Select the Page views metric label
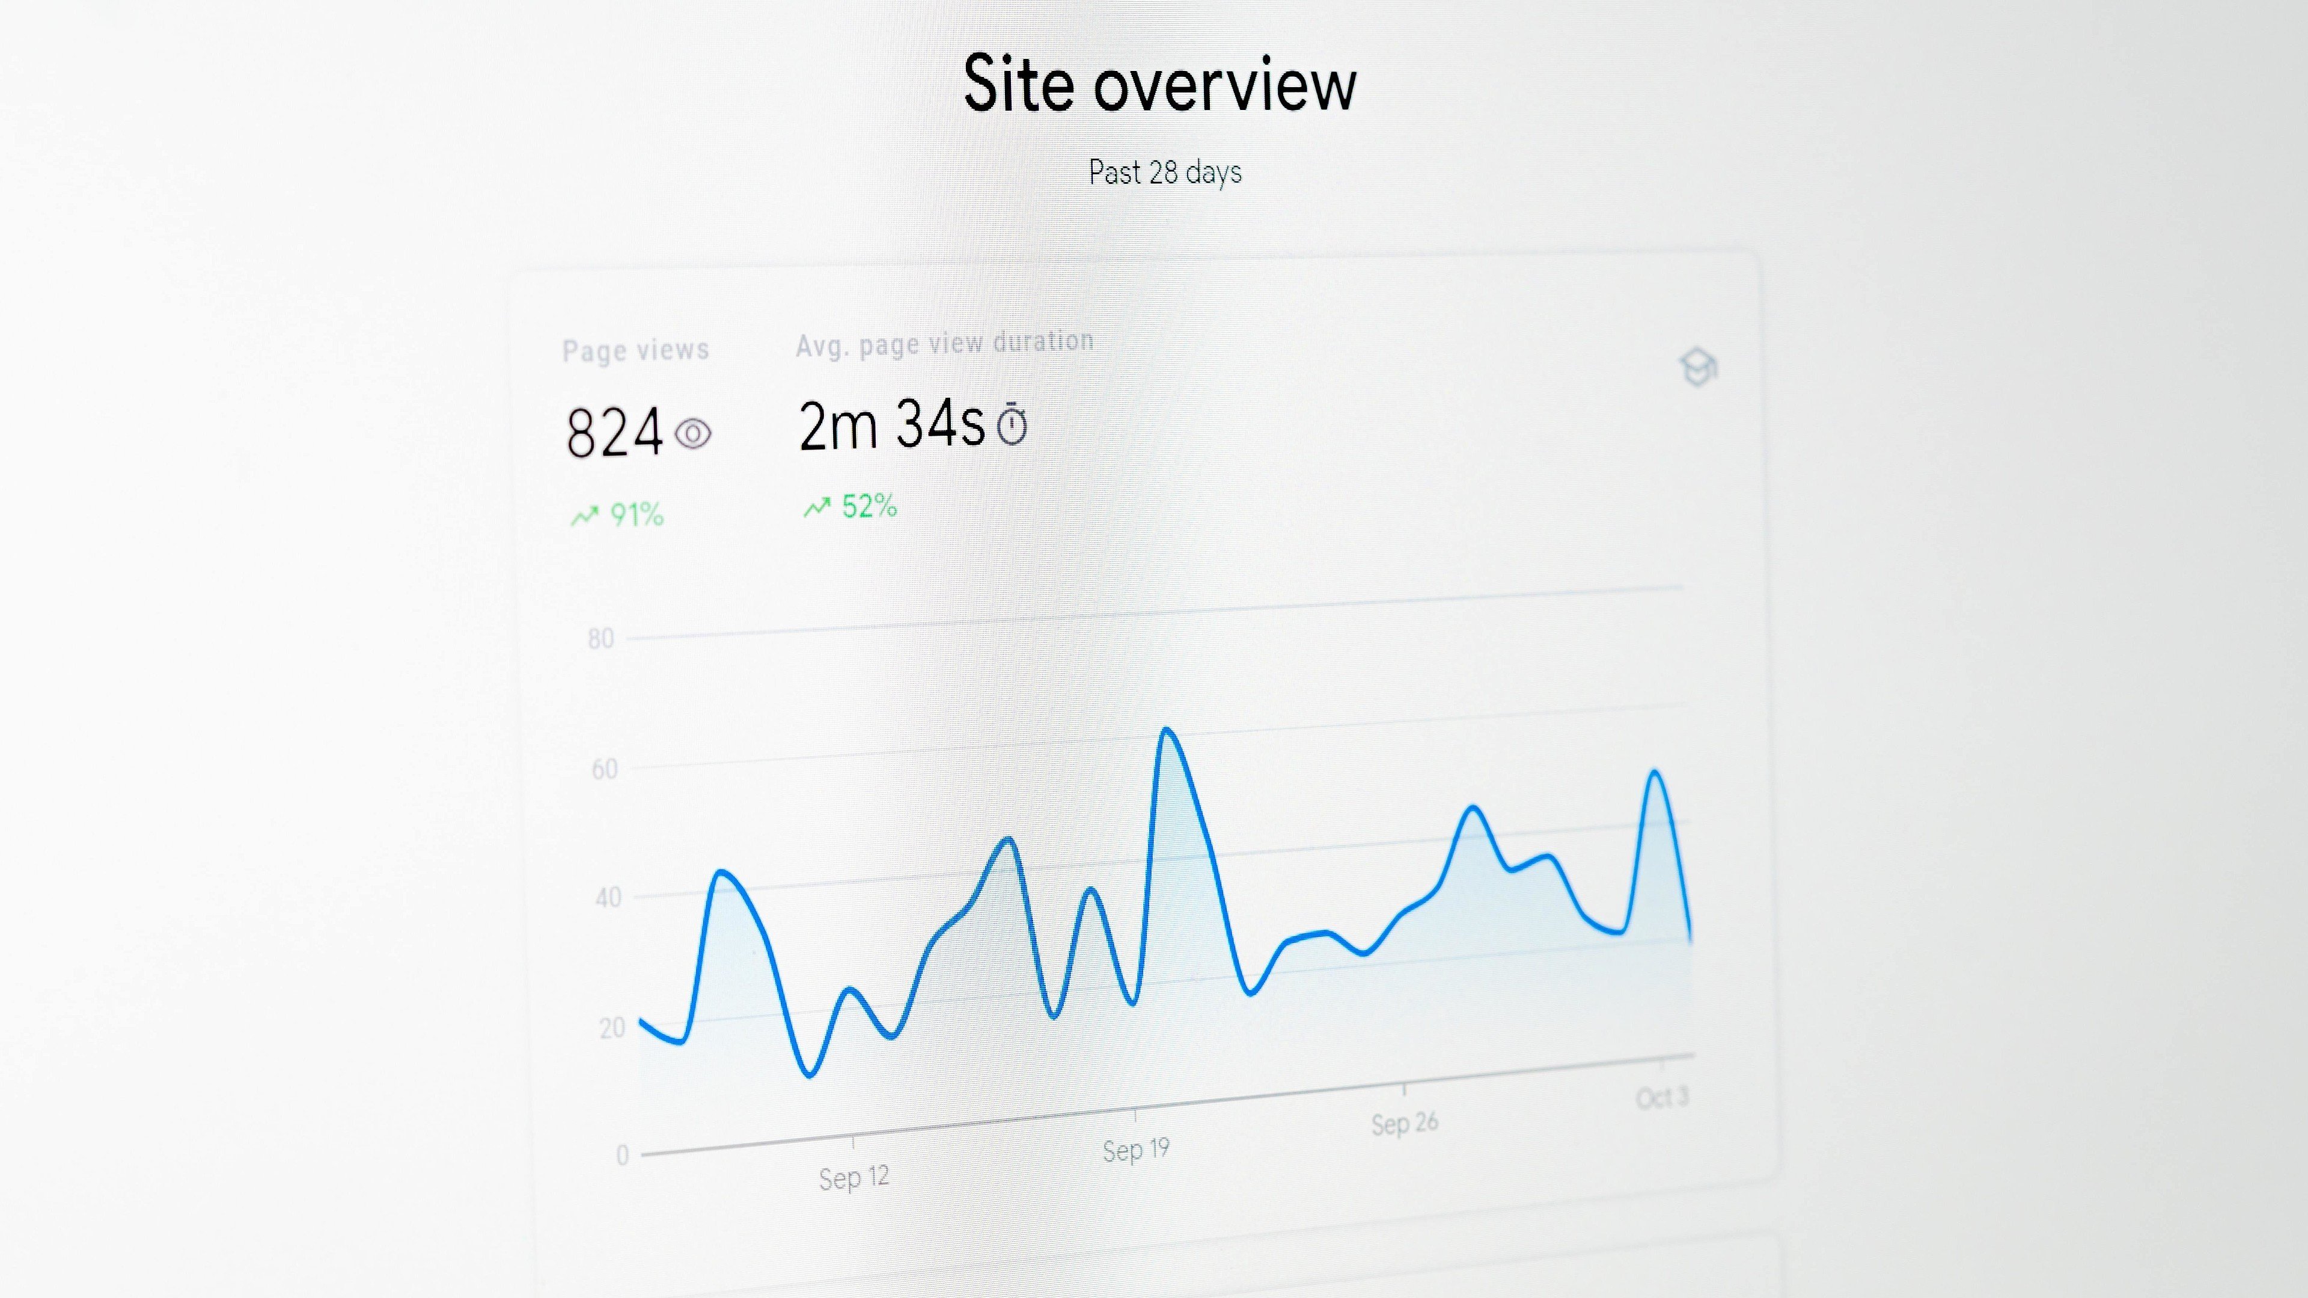Image resolution: width=2308 pixels, height=1298 pixels. (x=635, y=350)
